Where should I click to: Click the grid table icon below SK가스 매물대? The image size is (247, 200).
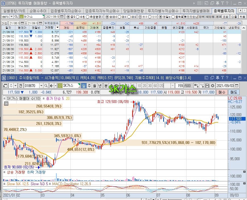coord(6,104)
